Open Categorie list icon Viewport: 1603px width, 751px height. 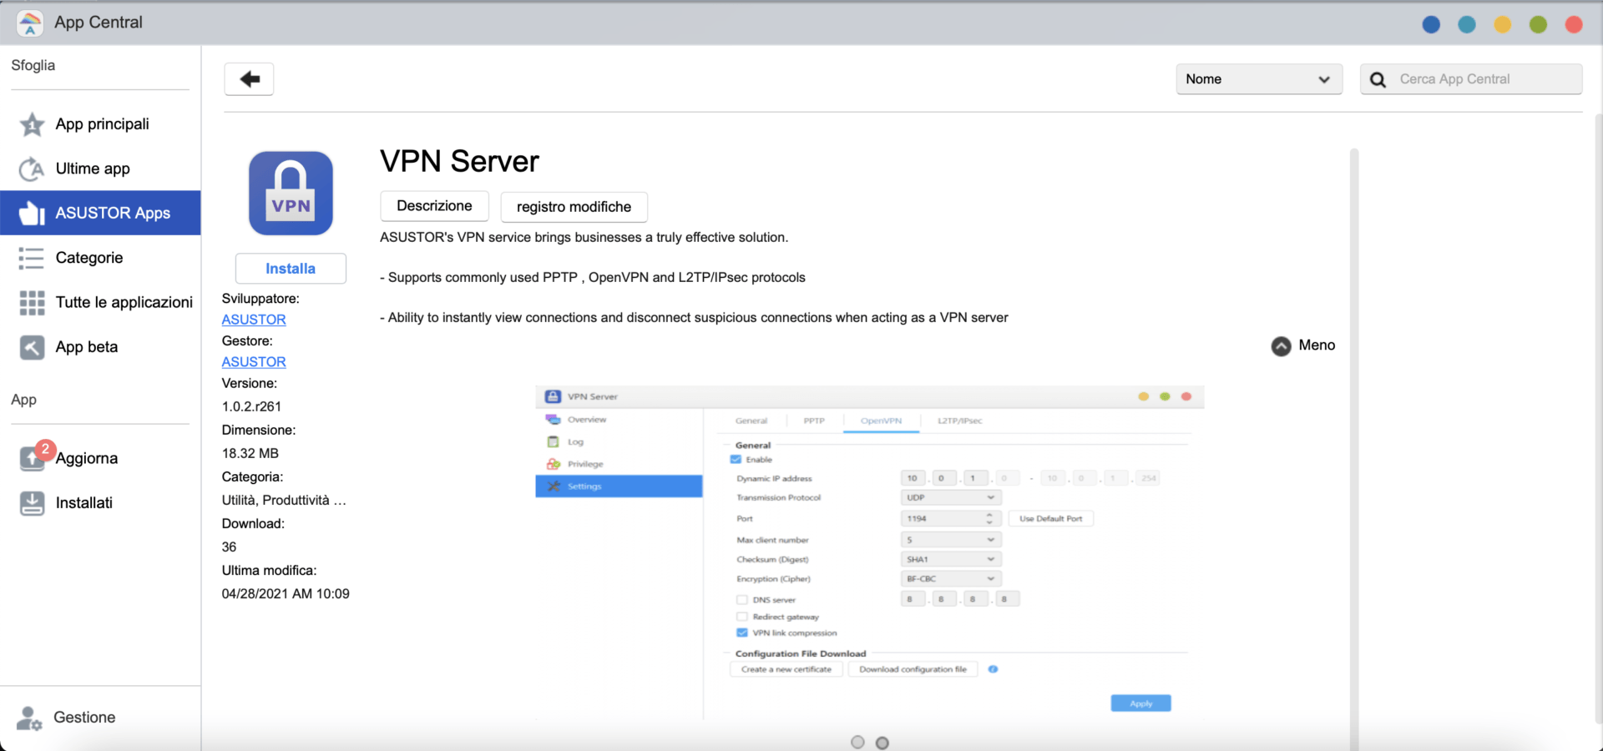click(x=32, y=258)
